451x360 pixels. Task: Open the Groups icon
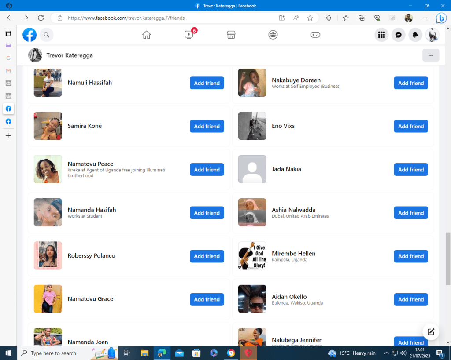[x=273, y=35]
